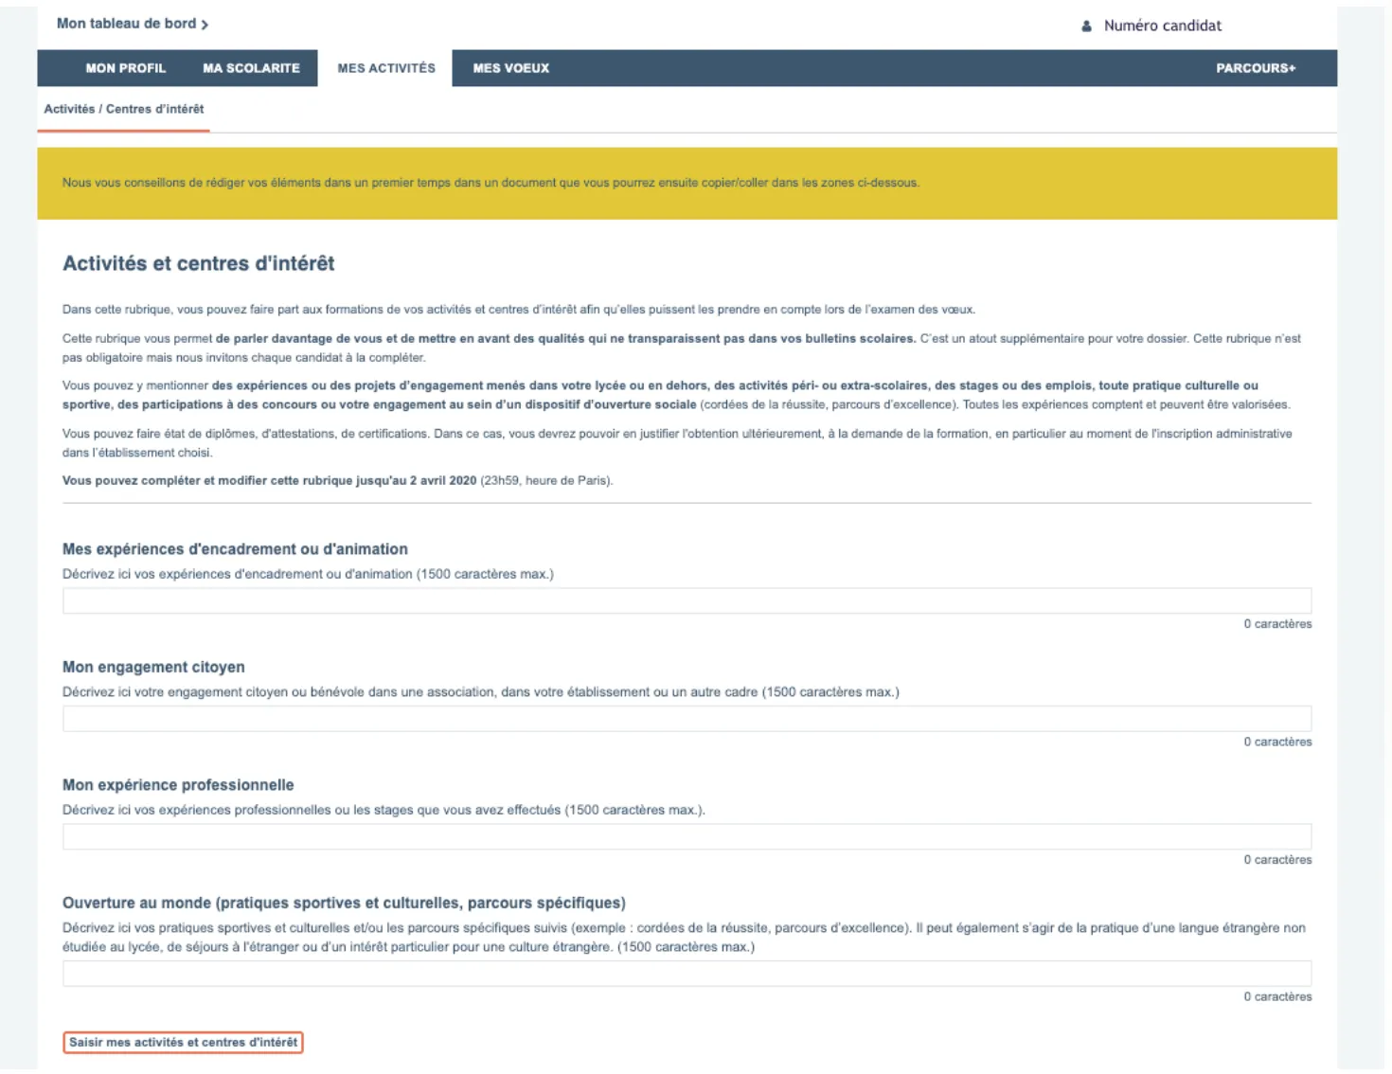Click the Mon tableau de bord link
Screen dimensions: 1392x1074
tap(125, 24)
